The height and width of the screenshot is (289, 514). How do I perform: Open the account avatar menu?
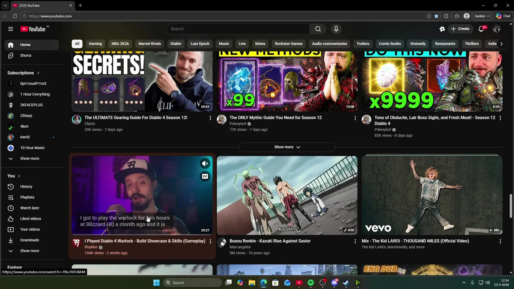click(497, 29)
